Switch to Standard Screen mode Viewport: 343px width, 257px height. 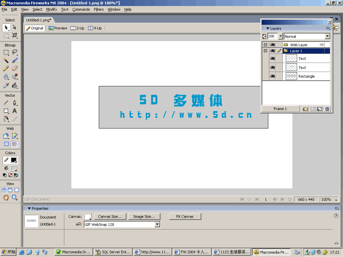coord(4,190)
